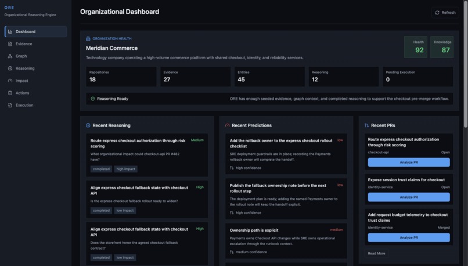The width and height of the screenshot is (468, 266).
Task: Click completed tag on Route express reasoning
Action: 101,169
